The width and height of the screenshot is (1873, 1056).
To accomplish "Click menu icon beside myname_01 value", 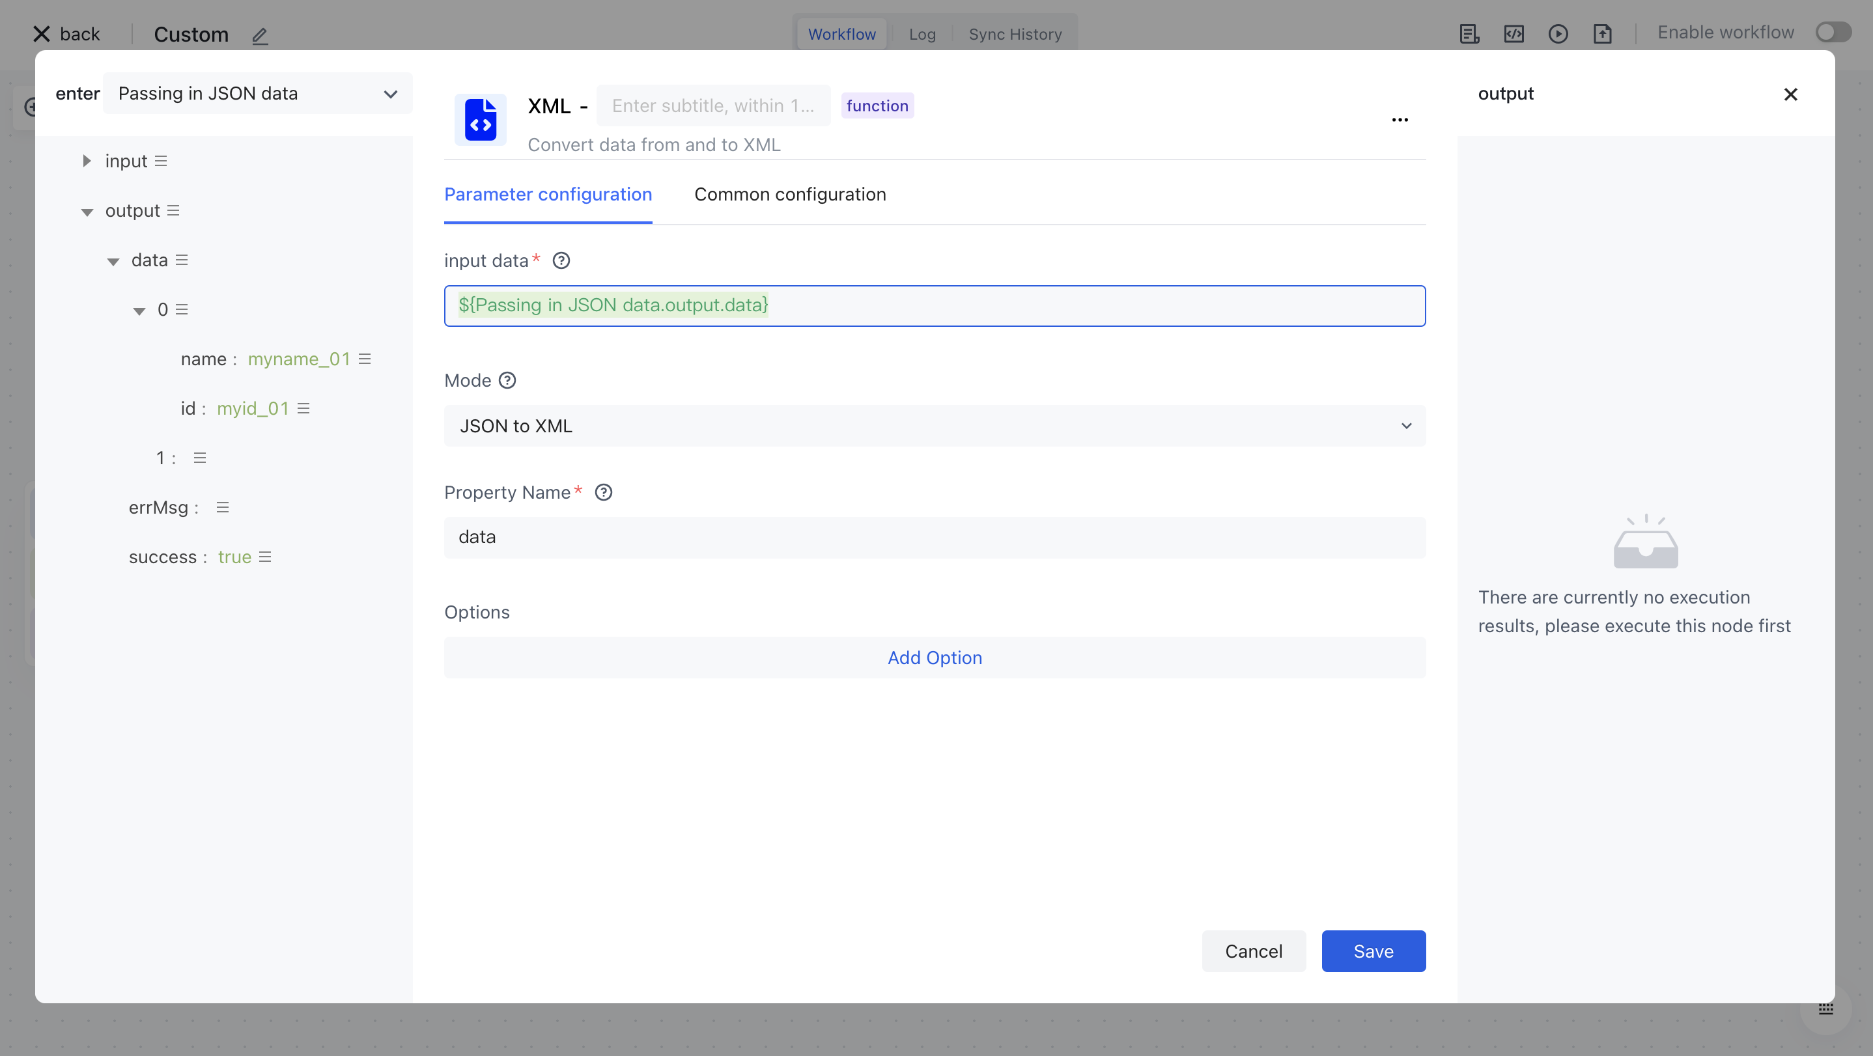I will [x=365, y=359].
